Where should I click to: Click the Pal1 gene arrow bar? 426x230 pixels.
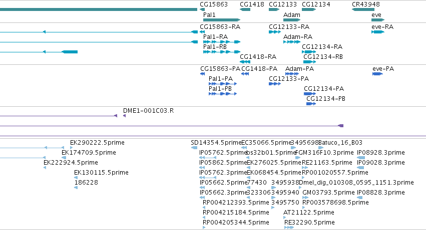click(222, 20)
